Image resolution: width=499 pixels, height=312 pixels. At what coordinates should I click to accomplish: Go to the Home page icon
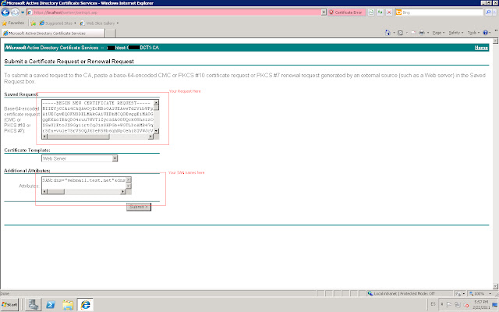click(x=388, y=33)
